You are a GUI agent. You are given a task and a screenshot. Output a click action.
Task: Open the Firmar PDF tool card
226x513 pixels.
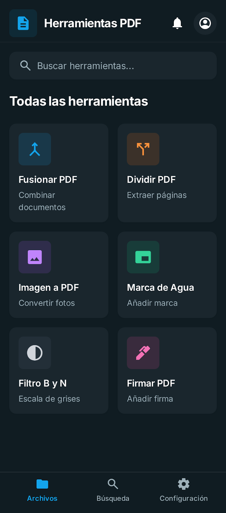coord(167,370)
